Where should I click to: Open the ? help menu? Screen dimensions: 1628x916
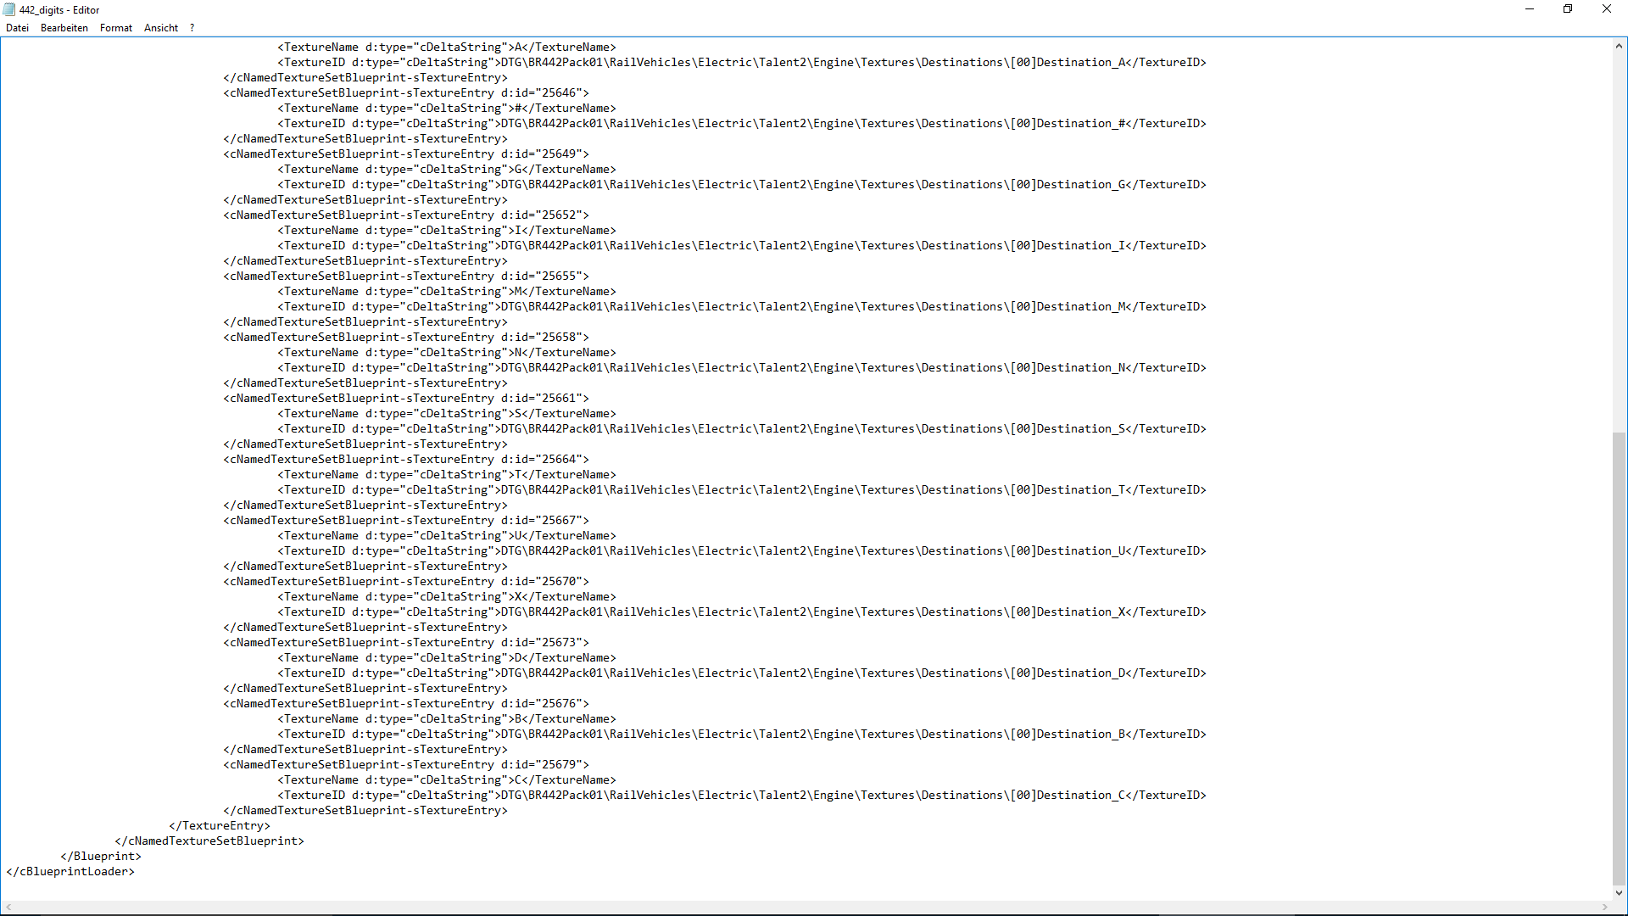pyautogui.click(x=192, y=28)
